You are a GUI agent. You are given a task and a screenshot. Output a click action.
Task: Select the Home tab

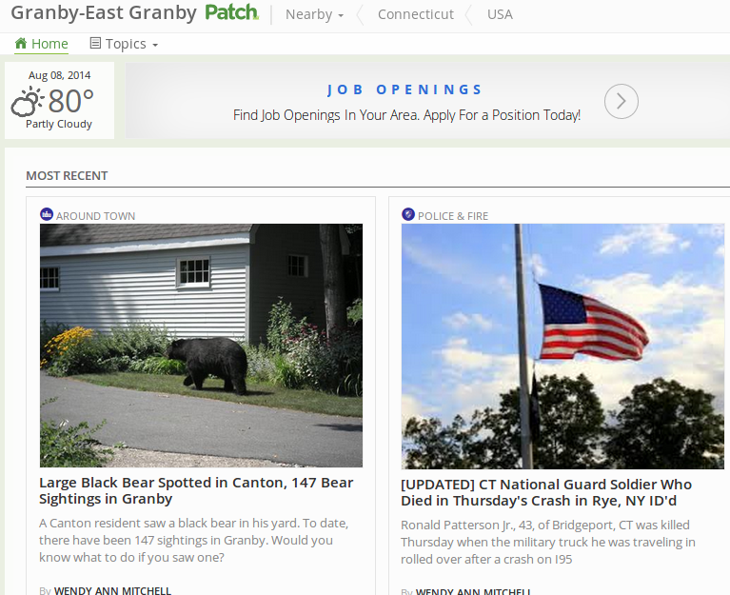coord(42,44)
